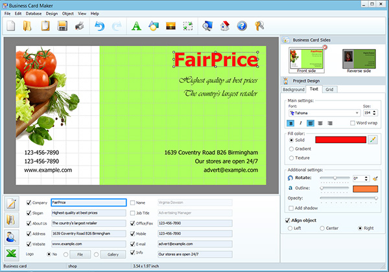Click the Print icon in toolbar
Screen dimensions: 389x272
pyautogui.click(x=80, y=26)
